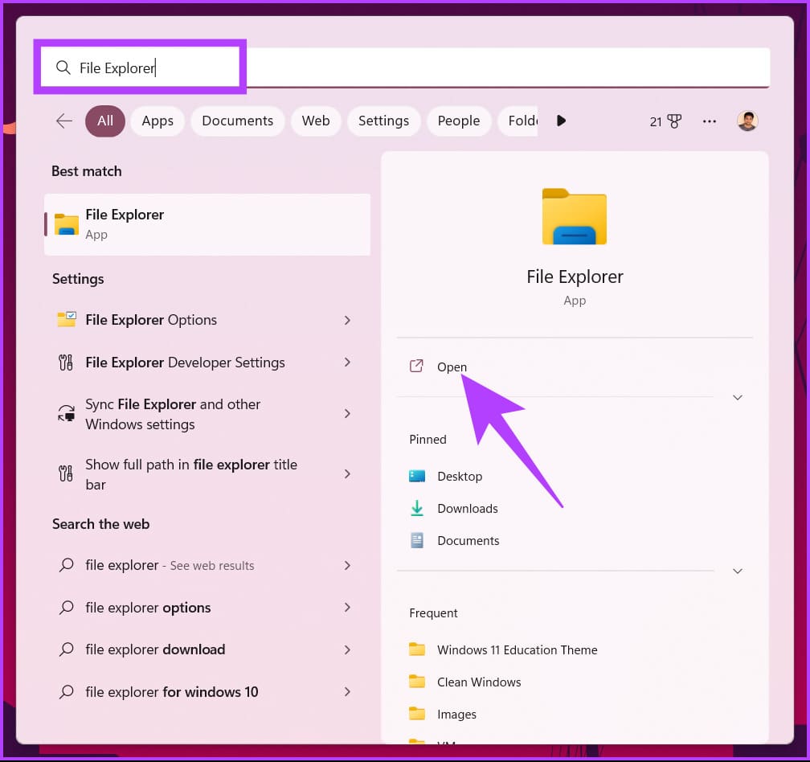The height and width of the screenshot is (762, 810).
Task: Click the back arrow icon
Action: click(x=64, y=121)
